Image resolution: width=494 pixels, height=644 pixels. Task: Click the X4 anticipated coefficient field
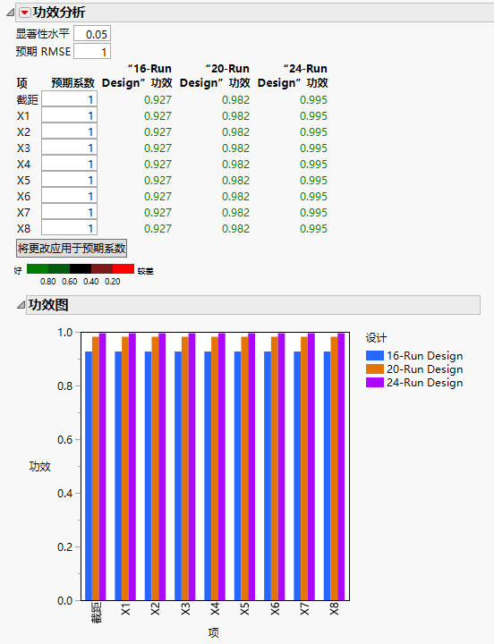70,164
